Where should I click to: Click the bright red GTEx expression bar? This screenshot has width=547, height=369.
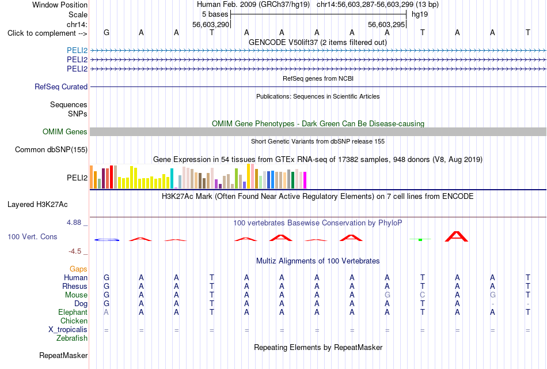[111, 177]
